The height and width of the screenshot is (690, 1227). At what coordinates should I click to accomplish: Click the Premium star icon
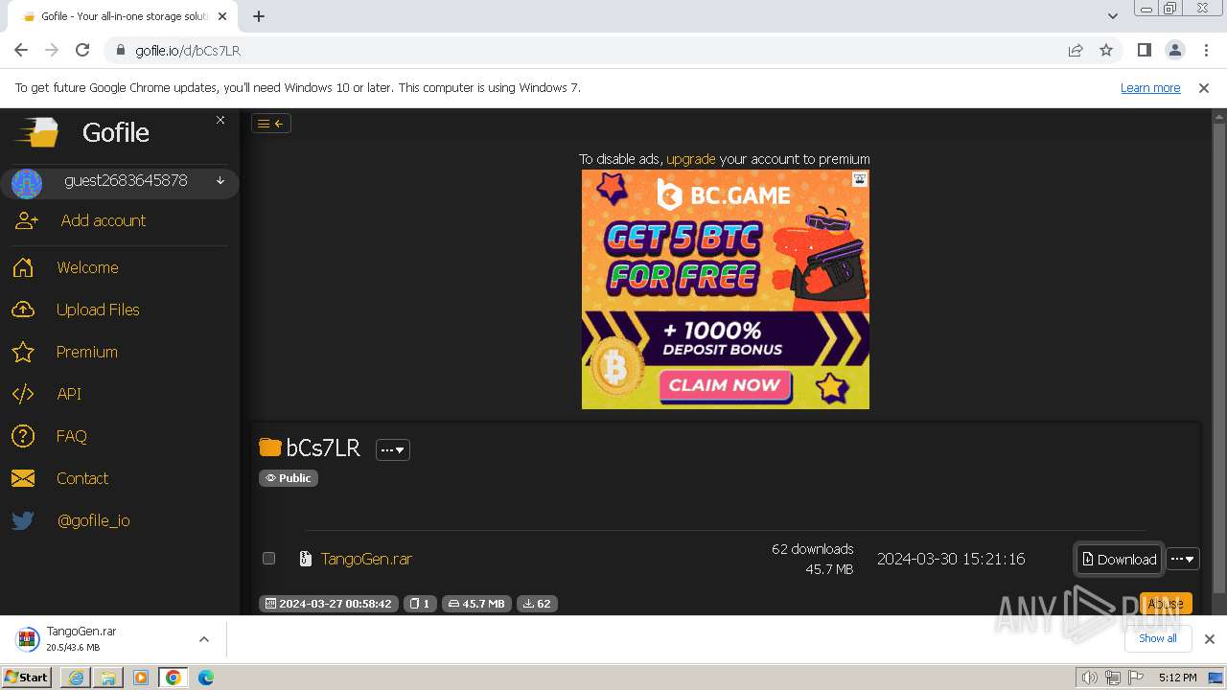pyautogui.click(x=23, y=352)
